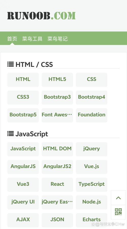Open the truncated Font Awes… link
This screenshot has height=229, width=127.
[x=57, y=115]
